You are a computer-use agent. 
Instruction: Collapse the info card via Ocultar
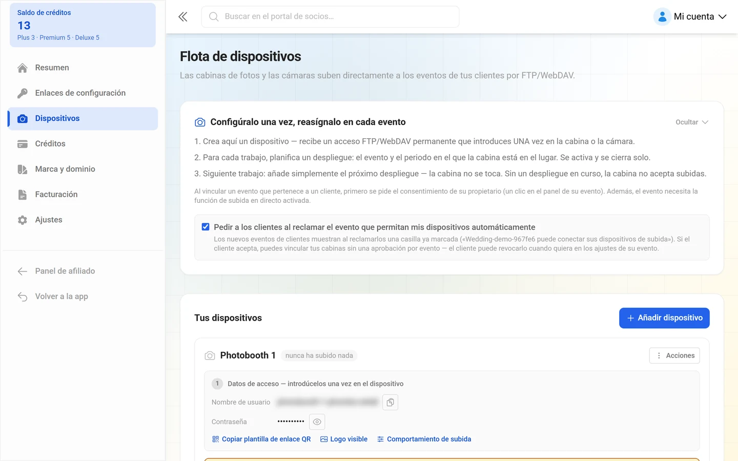point(692,122)
